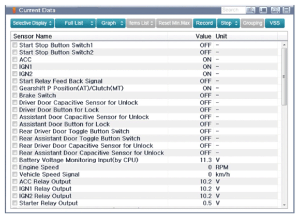This screenshot has height=218, width=300.
Task: Check the Engine Speed sensor checkbox
Action: click(14, 167)
